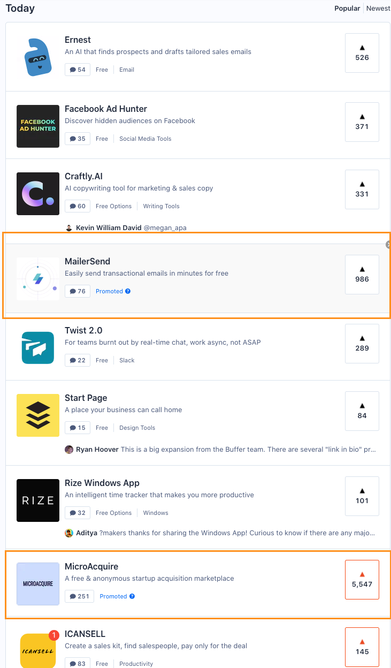Upvote MicroAcquire with 5,547 votes
The height and width of the screenshot is (668, 391).
click(x=362, y=580)
